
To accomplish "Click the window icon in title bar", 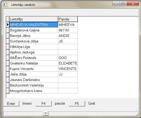I will (5, 4).
